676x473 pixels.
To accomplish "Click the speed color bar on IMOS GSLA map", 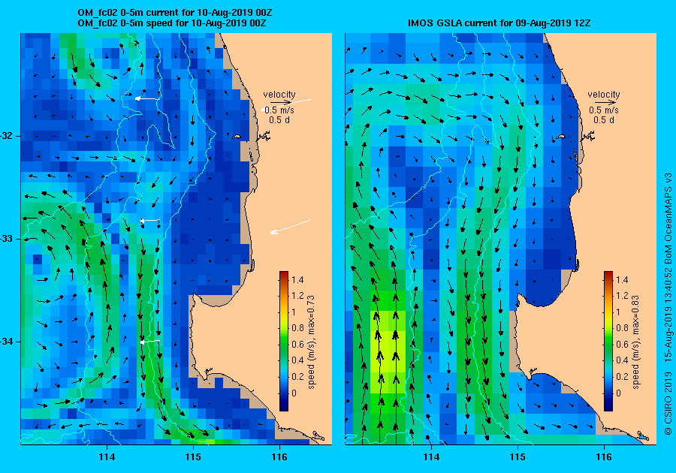I will click(608, 341).
